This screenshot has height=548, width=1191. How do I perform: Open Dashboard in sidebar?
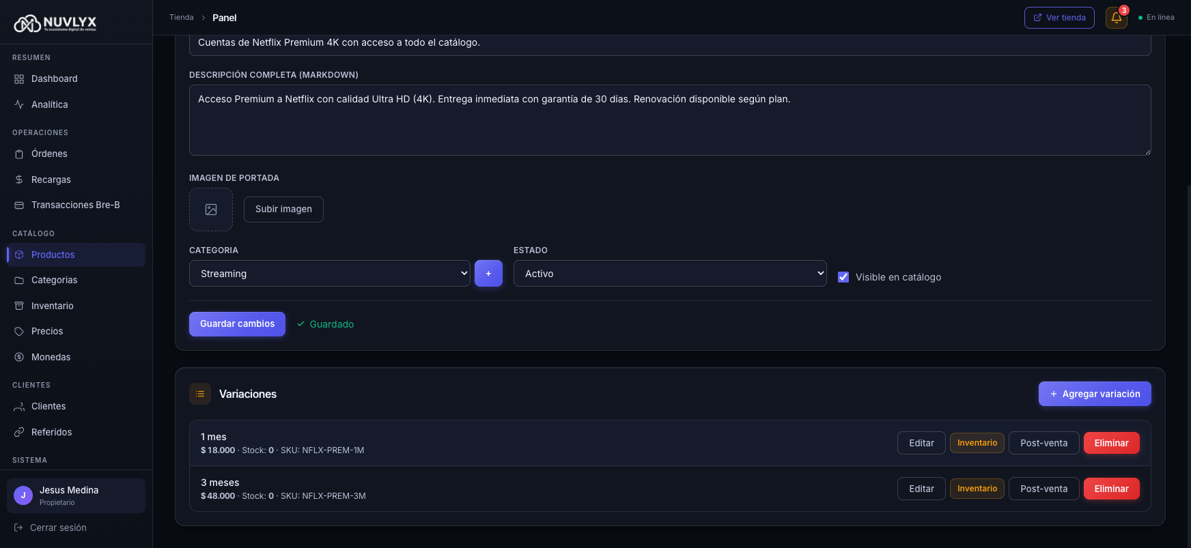click(76, 79)
